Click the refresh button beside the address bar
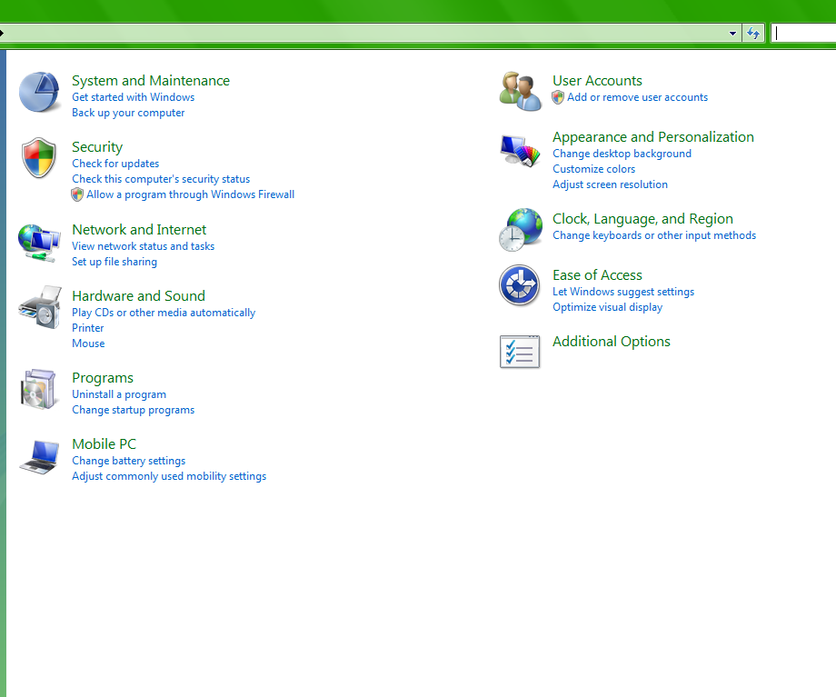This screenshot has height=697, width=836. point(753,33)
